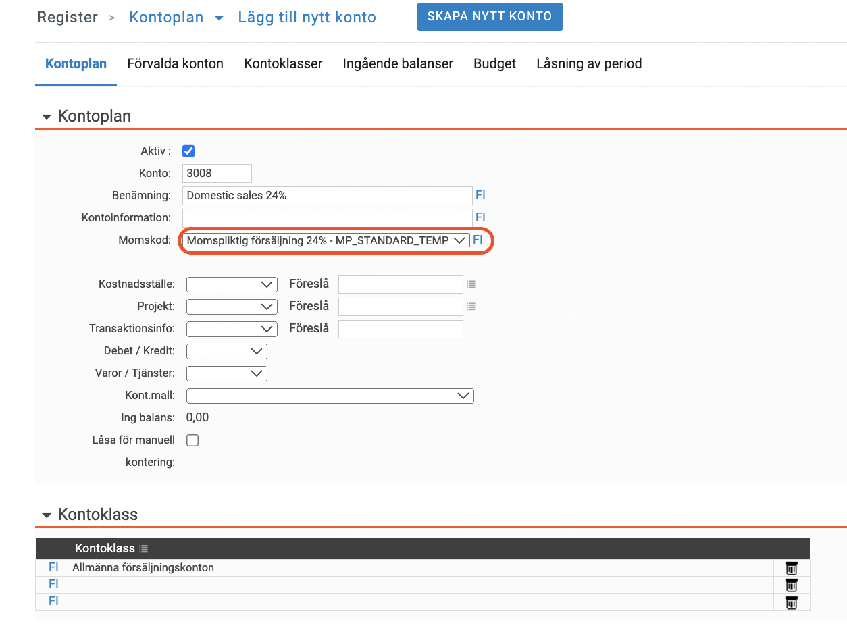Switch to the Förvalda konton tab
Image resolution: width=847 pixels, height=632 pixels.
tap(175, 64)
